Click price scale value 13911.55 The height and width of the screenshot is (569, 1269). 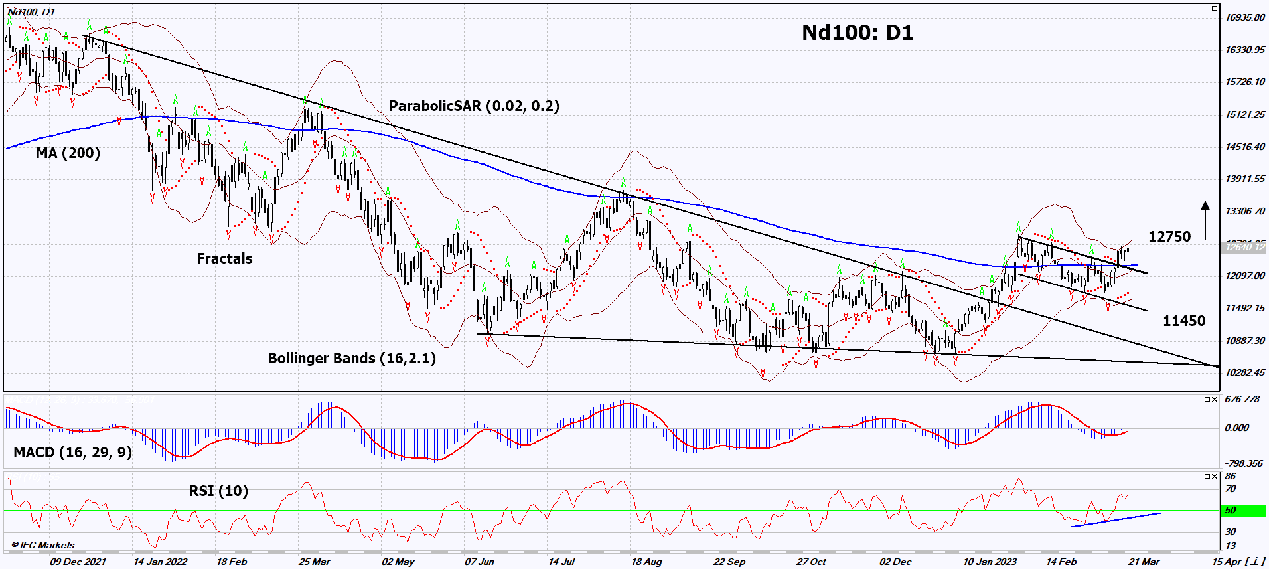coord(1244,179)
